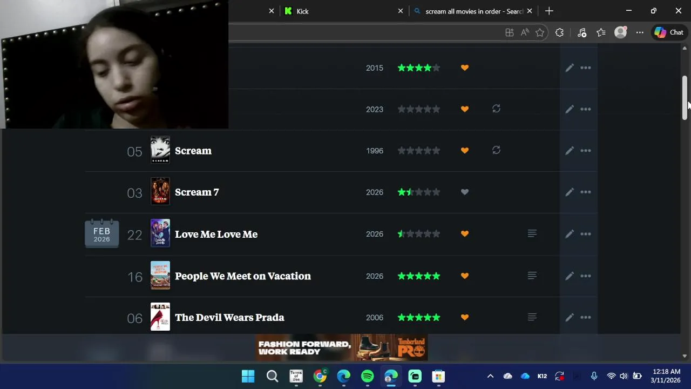Toggle like heart on Love Me Love Me
The width and height of the screenshot is (691, 389).
465,234
